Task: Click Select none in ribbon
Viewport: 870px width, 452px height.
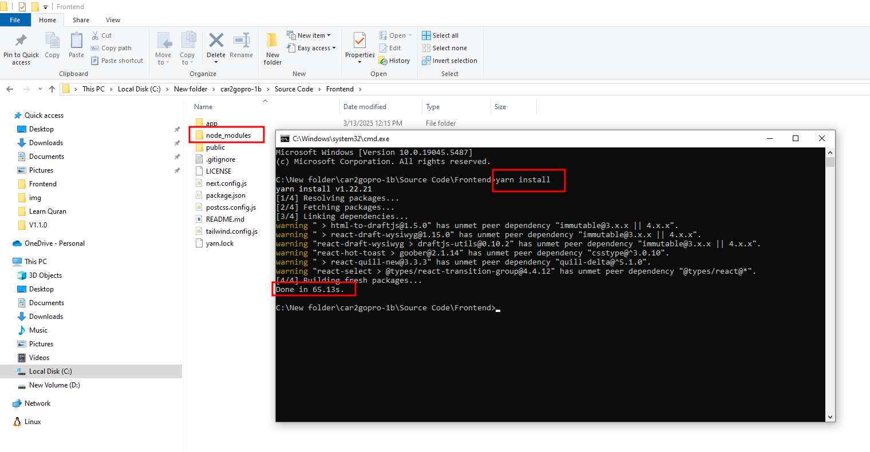Action: coord(444,48)
